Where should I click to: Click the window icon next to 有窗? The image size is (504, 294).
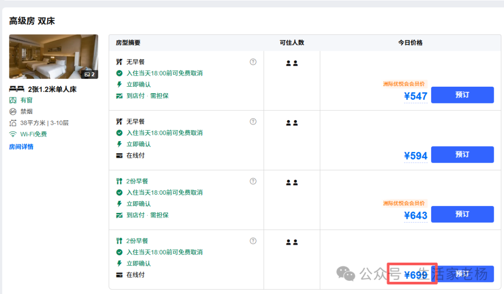click(13, 100)
